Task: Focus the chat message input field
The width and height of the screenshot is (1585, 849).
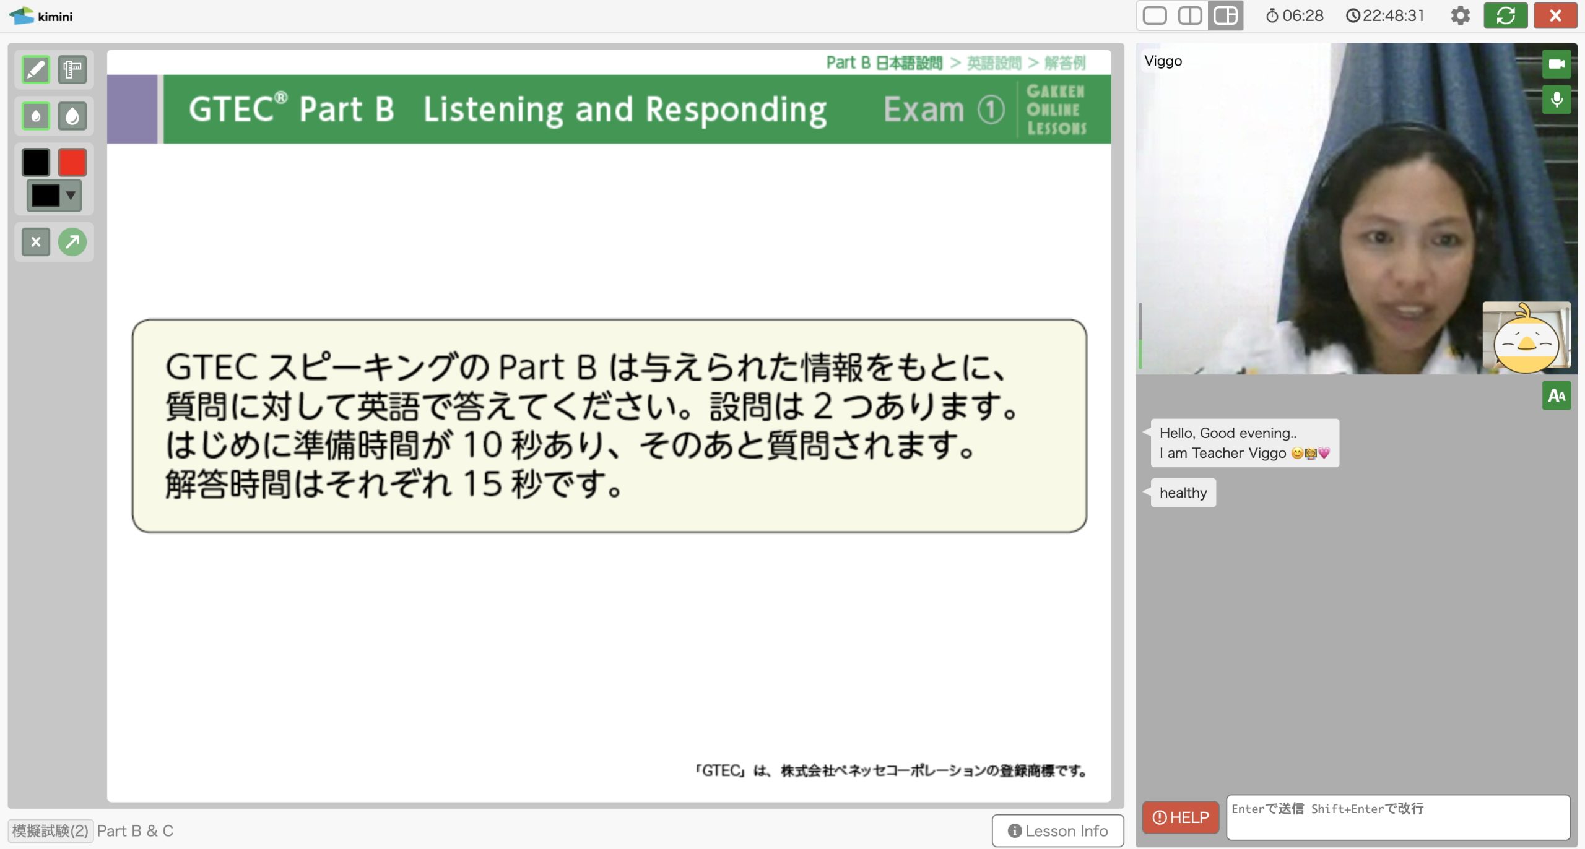Action: click(x=1398, y=817)
